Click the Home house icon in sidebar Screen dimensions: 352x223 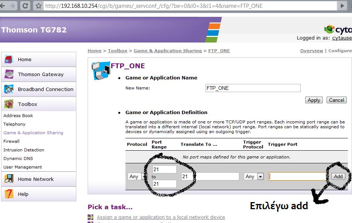pyautogui.click(x=9, y=59)
